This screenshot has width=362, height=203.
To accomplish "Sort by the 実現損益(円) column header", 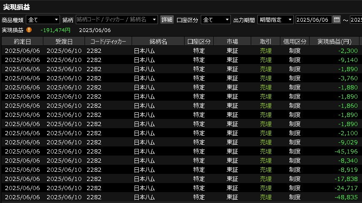I will click(334, 42).
